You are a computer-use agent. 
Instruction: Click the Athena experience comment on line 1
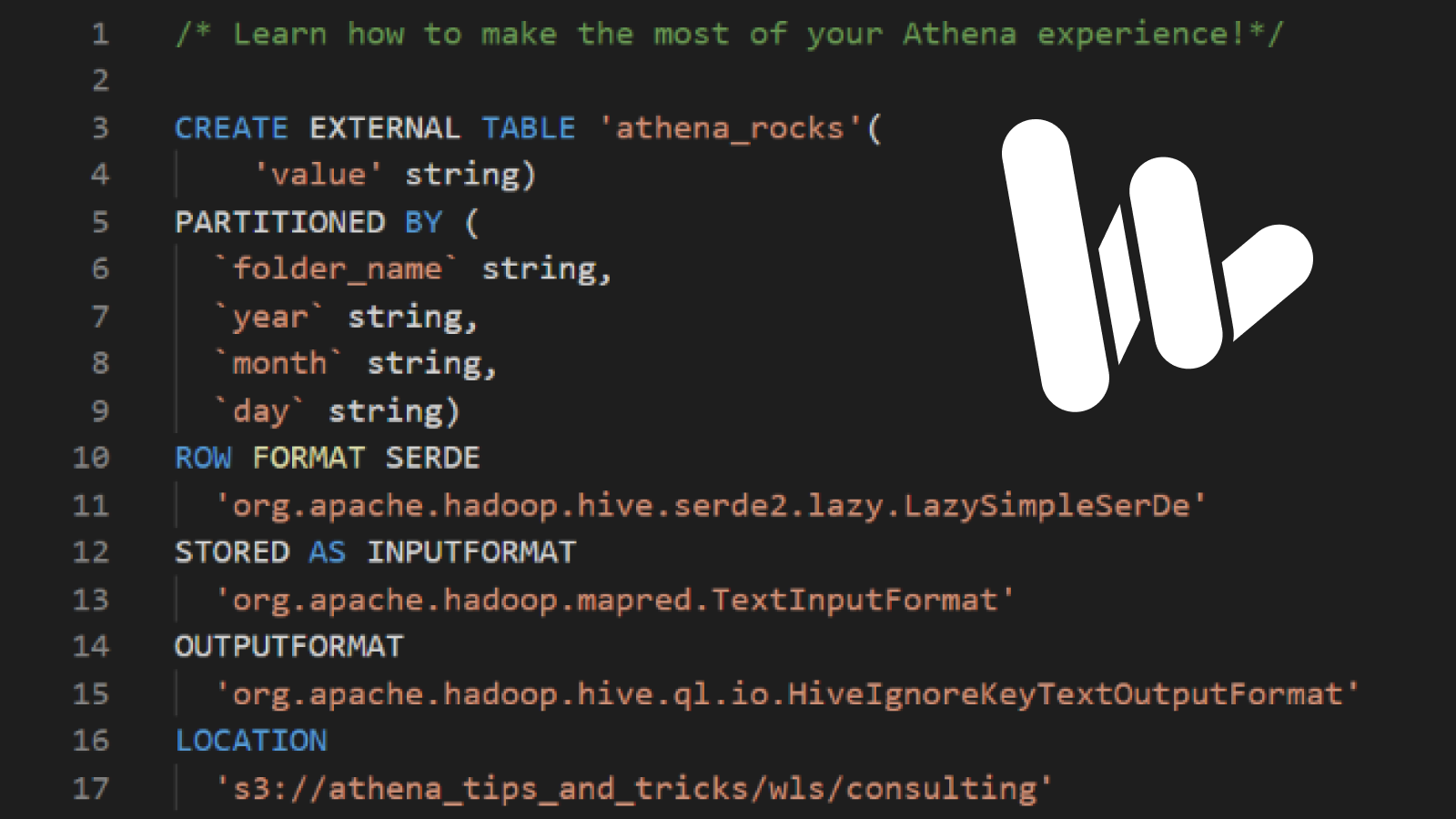728,34
